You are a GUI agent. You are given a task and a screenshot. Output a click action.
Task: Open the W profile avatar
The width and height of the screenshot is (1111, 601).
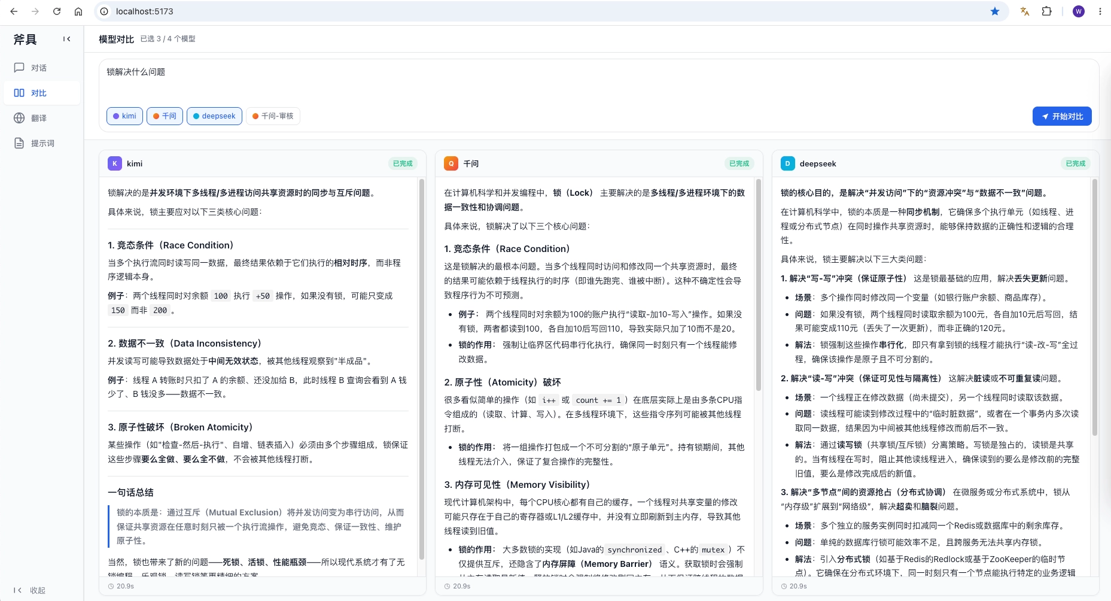(1079, 11)
